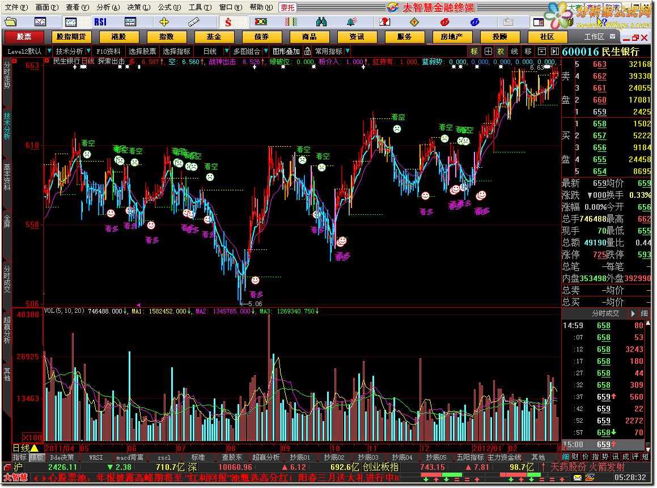This screenshot has height=488, width=657.
Task: Select the striped bars toolbar icon
Action: [291, 22]
